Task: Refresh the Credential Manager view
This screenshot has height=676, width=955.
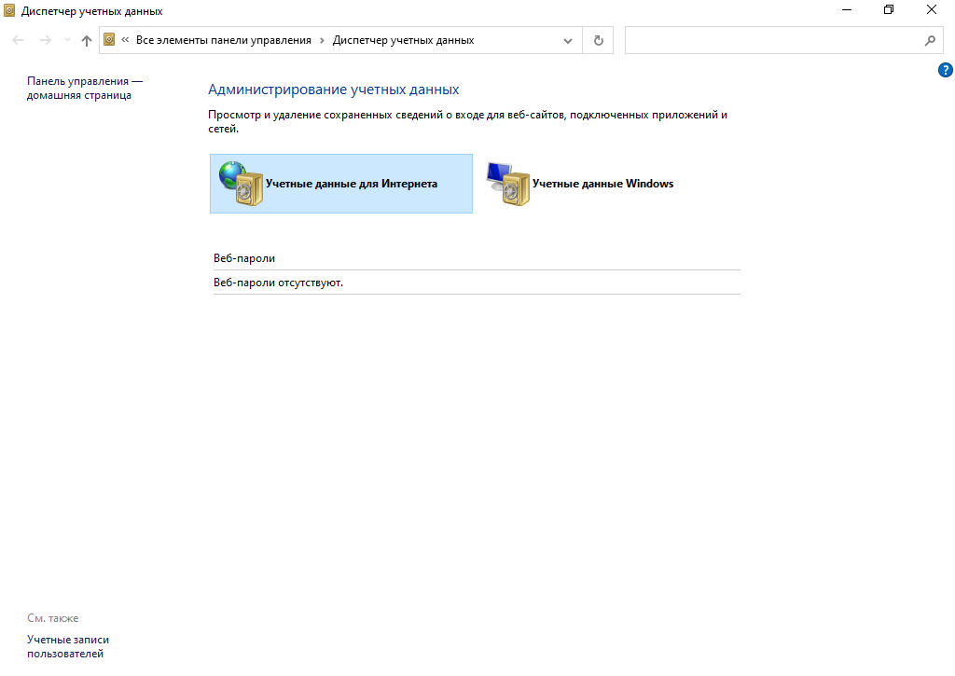Action: pos(598,41)
